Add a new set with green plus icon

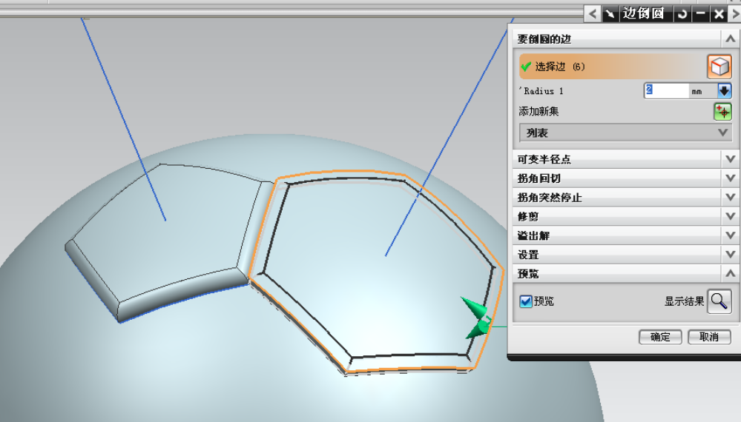(x=722, y=112)
